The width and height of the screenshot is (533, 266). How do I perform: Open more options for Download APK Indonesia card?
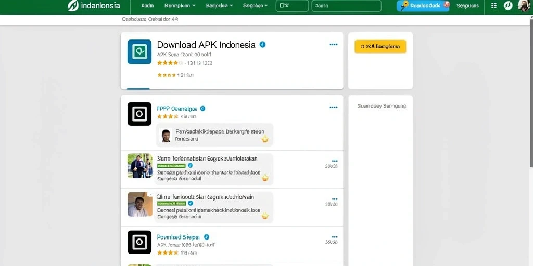(x=334, y=45)
